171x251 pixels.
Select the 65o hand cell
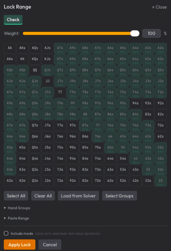point(110,148)
